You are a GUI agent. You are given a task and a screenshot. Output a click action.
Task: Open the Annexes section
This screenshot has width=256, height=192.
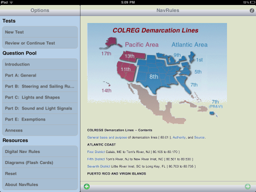click(40, 130)
